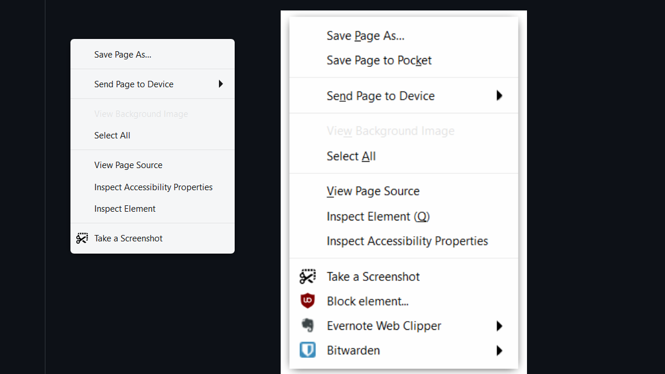Expand the Bitwarden submenu arrow
The image size is (665, 374).
click(x=499, y=350)
